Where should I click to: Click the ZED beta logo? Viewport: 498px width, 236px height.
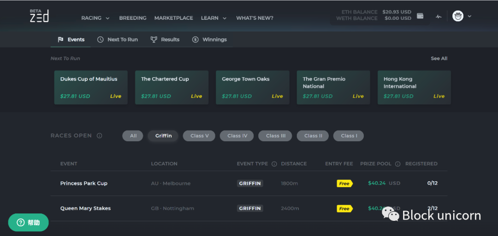pyautogui.click(x=39, y=16)
